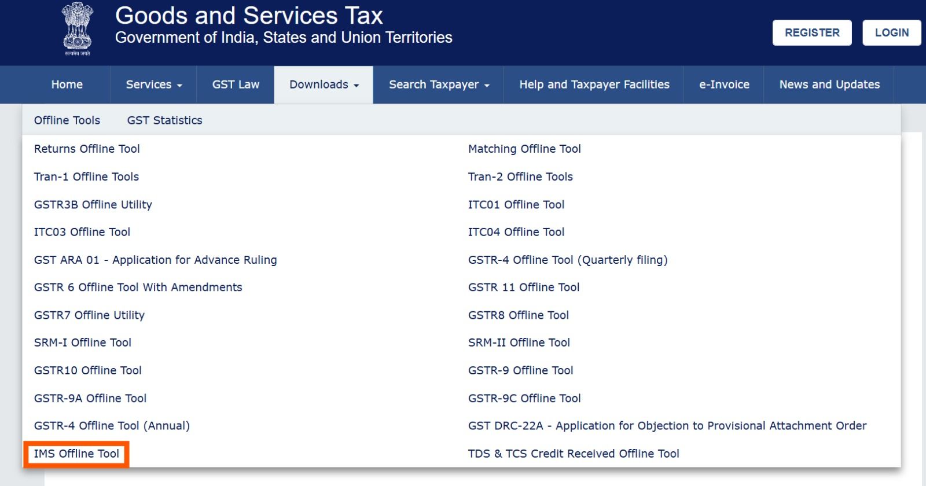Viewport: 926px width, 486px height.
Task: Open GST ARA 01 Advance Ruling application
Action: (x=156, y=260)
